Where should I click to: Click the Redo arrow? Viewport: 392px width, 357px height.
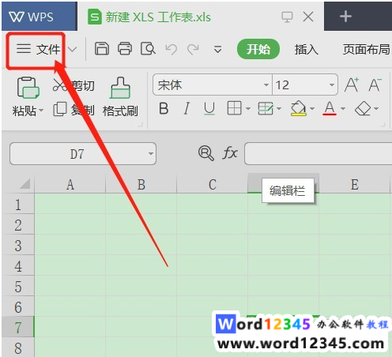click(x=193, y=49)
